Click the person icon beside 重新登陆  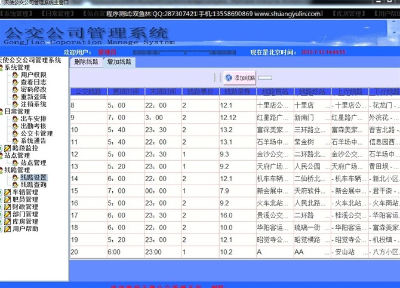tap(16, 97)
